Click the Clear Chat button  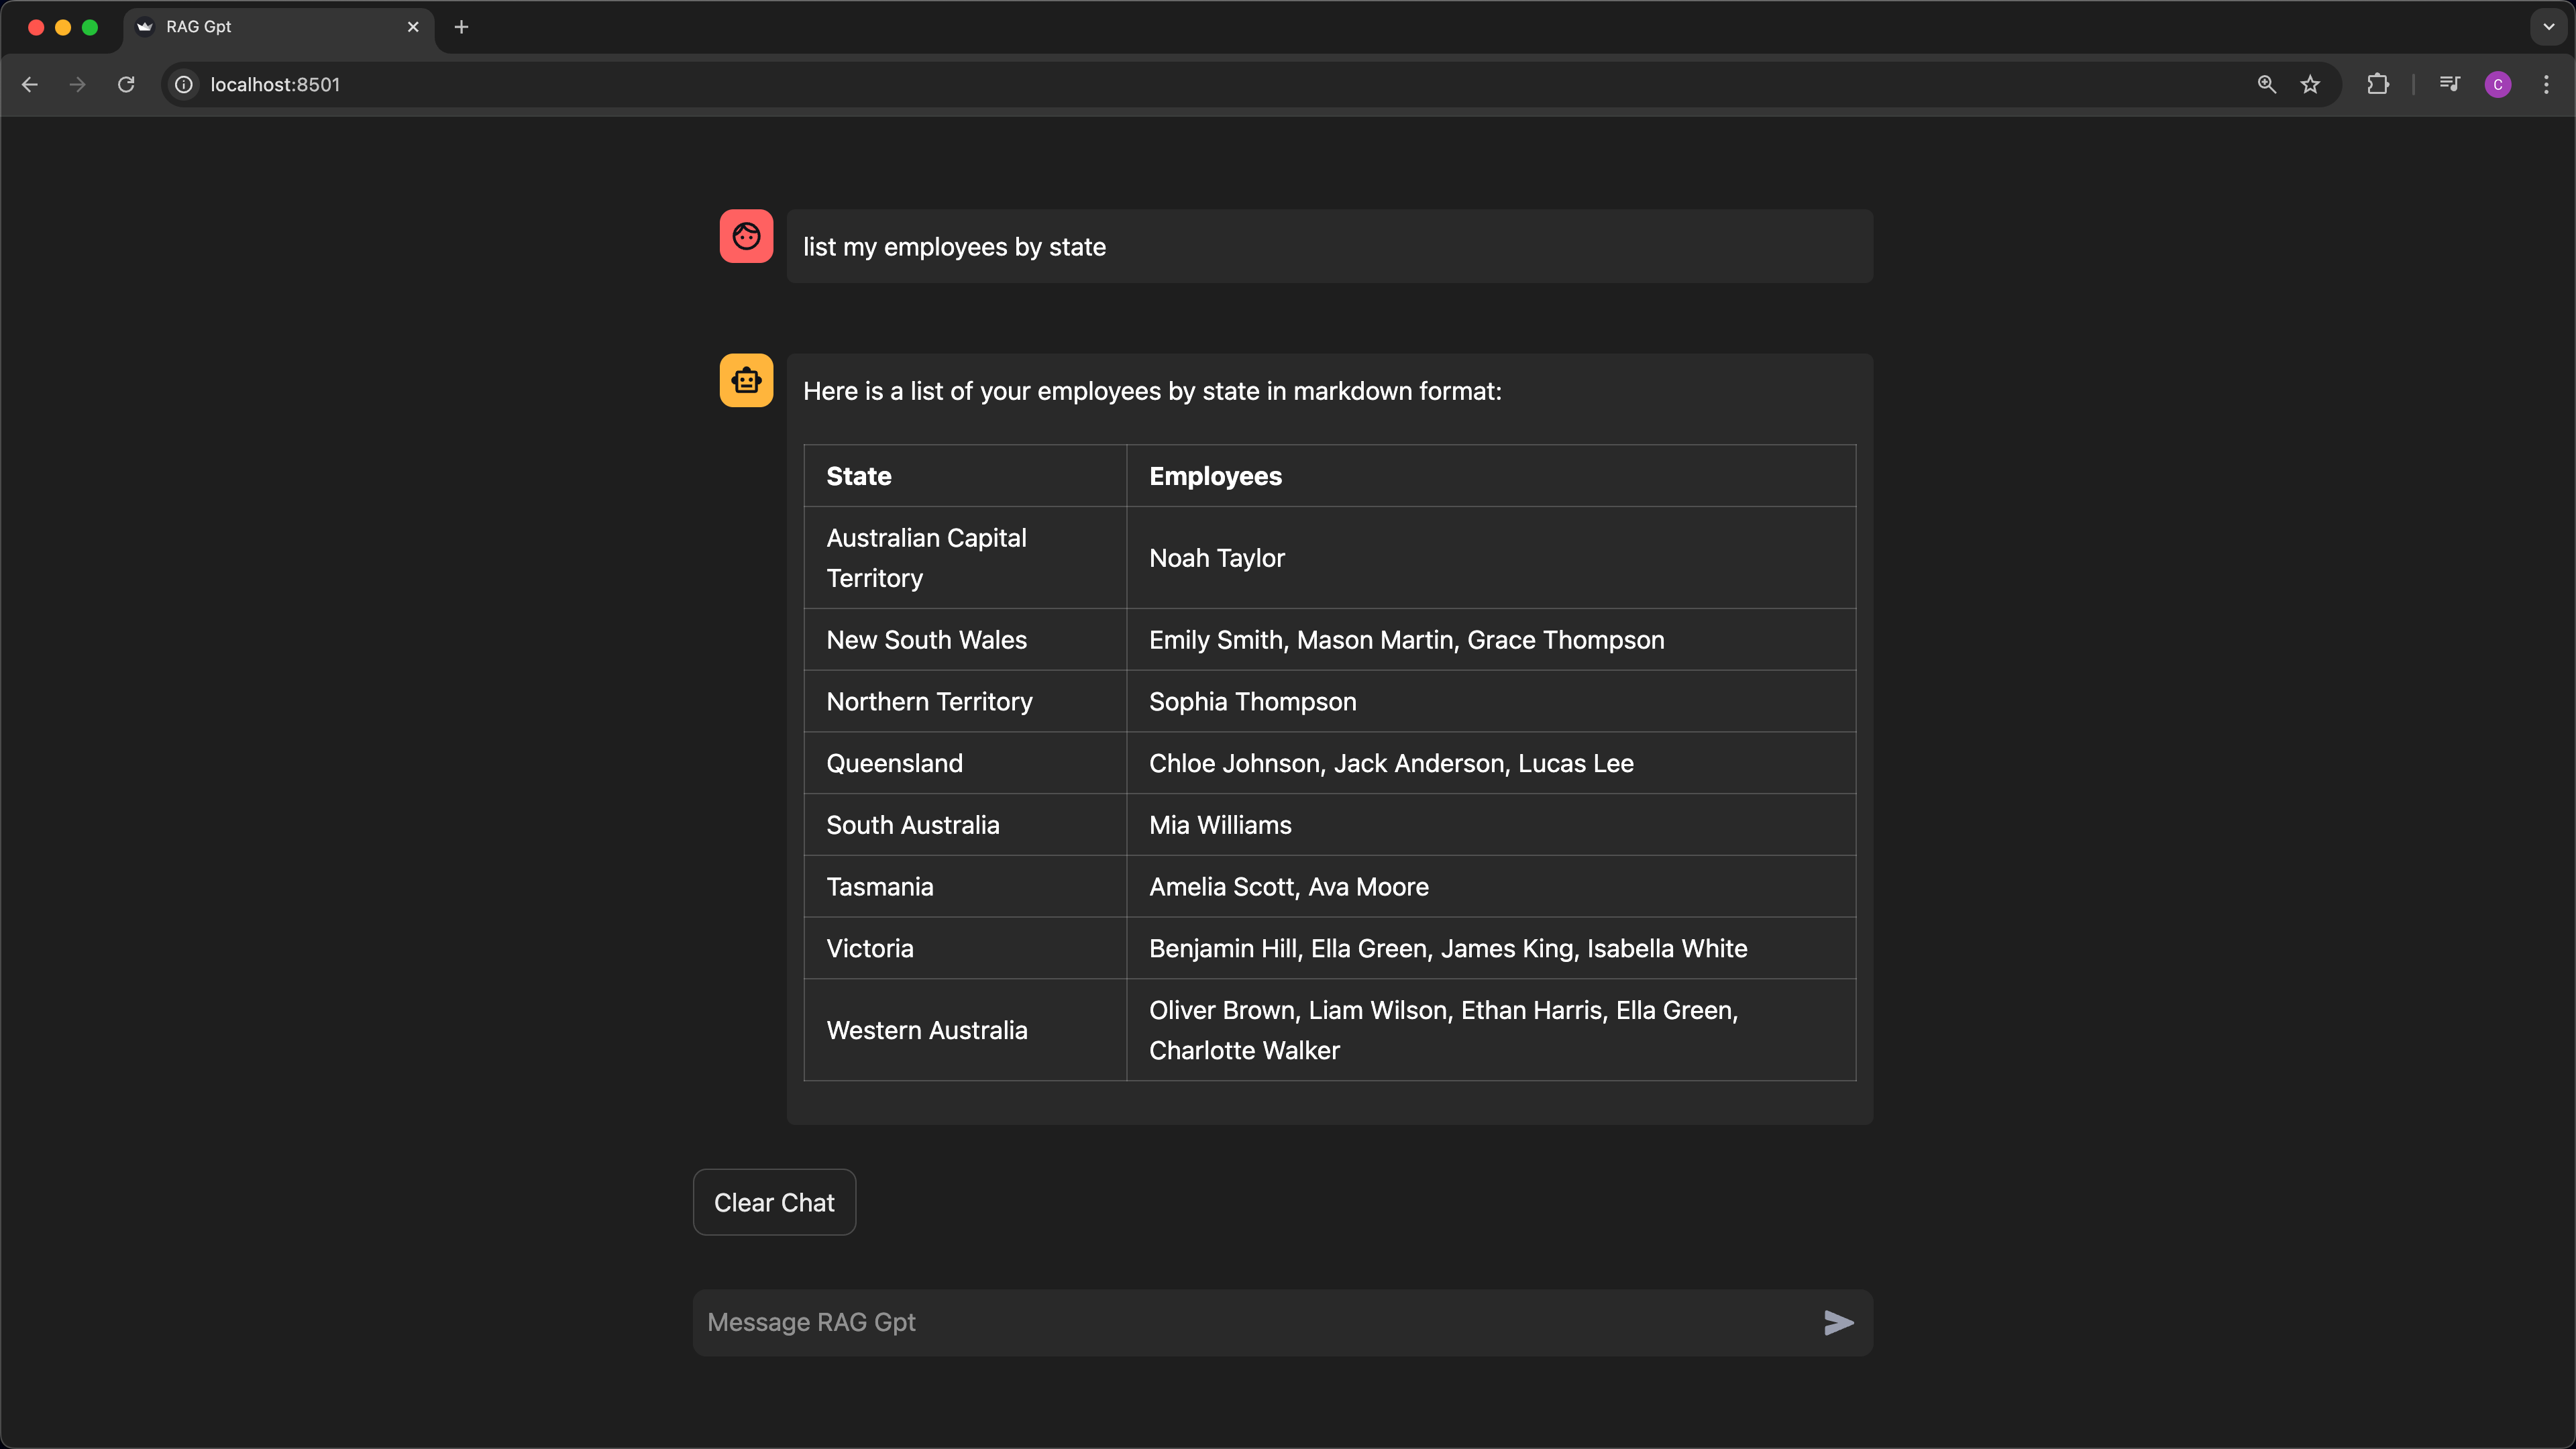(x=774, y=1202)
